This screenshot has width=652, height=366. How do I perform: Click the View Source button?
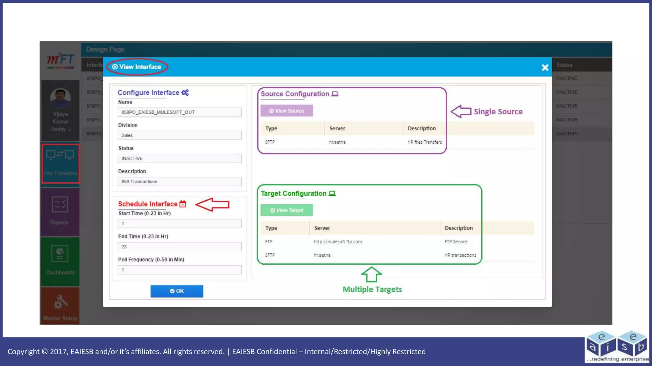tap(287, 111)
